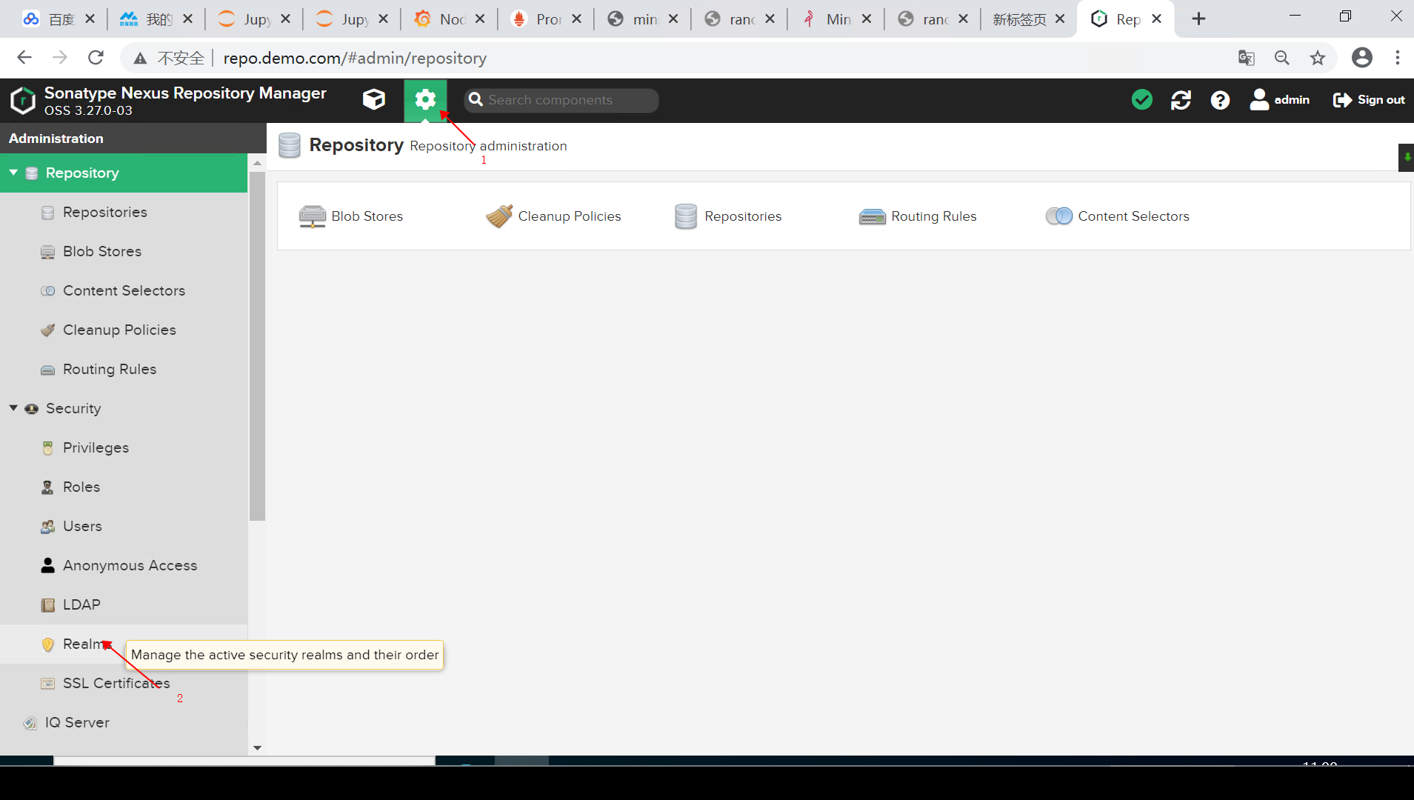Click the sidebar scroll-down arrow
Viewport: 1414px width, 800px height.
pos(257,747)
